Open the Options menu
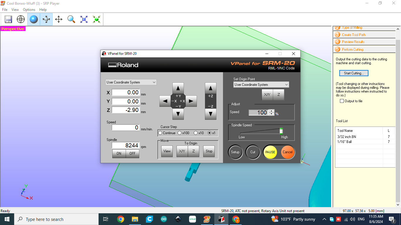The height and width of the screenshot is (225, 401). point(29,10)
